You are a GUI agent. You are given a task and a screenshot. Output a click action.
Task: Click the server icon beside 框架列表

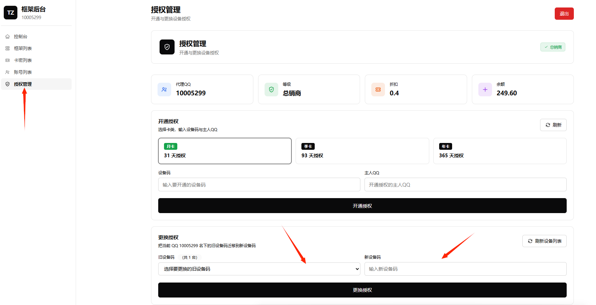8,48
